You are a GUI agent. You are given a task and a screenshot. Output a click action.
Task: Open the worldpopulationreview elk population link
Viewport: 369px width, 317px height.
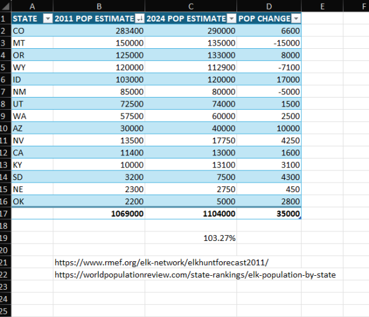tap(195, 275)
